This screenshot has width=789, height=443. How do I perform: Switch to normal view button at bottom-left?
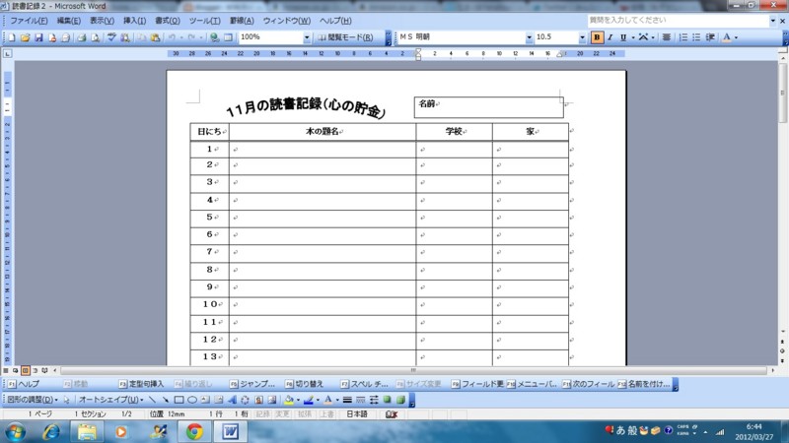[x=6, y=371]
